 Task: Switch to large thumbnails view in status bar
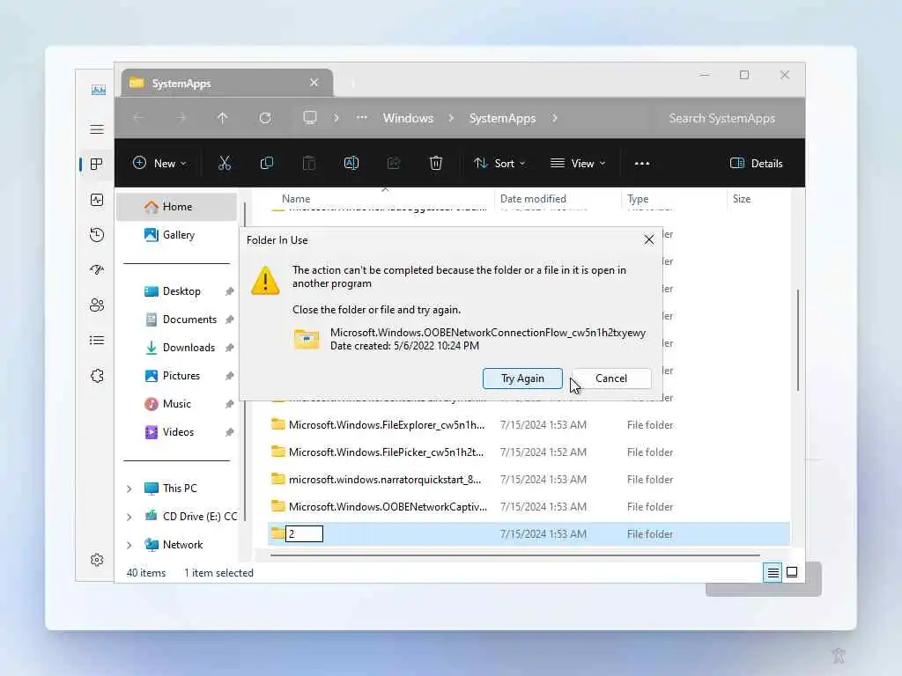(792, 572)
